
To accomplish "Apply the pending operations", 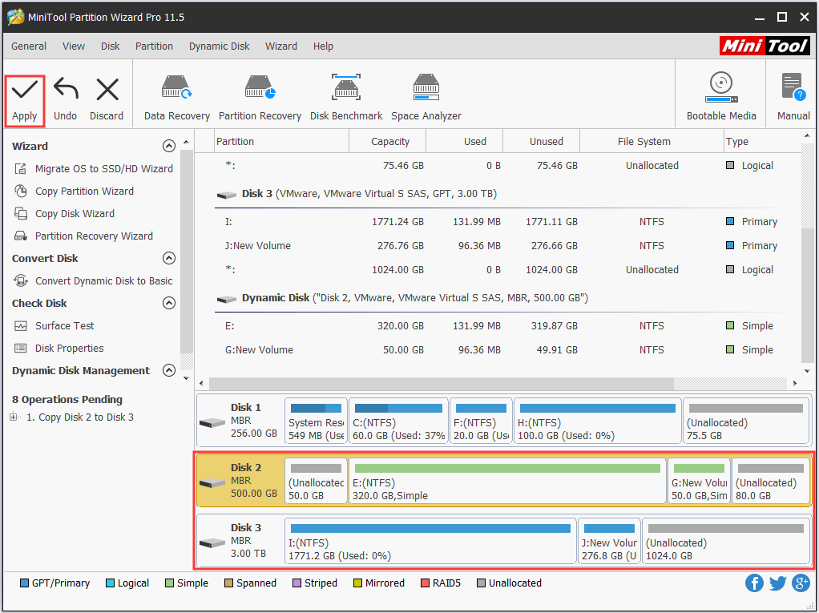I will click(x=25, y=101).
